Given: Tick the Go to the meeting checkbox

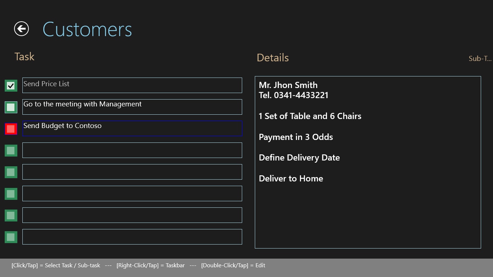Looking at the screenshot, I should tap(11, 107).
